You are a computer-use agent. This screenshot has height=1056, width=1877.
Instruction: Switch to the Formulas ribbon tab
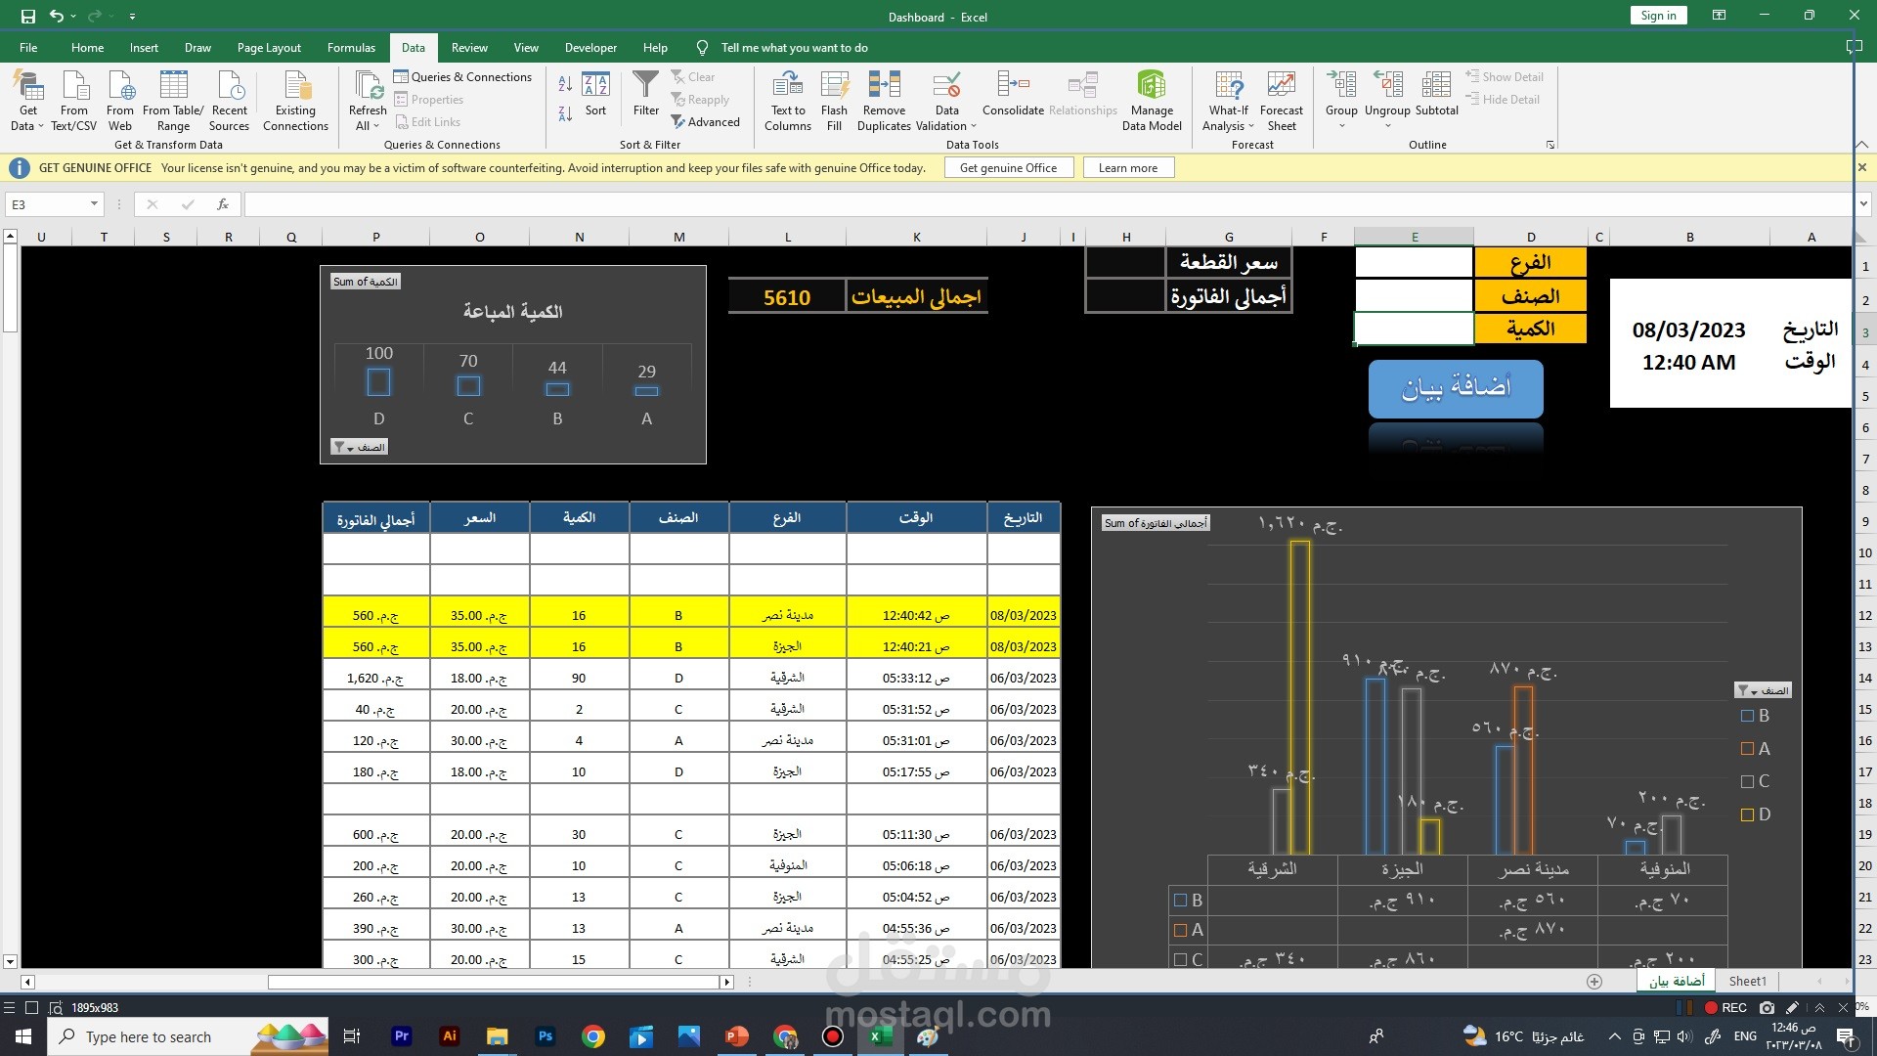click(351, 47)
